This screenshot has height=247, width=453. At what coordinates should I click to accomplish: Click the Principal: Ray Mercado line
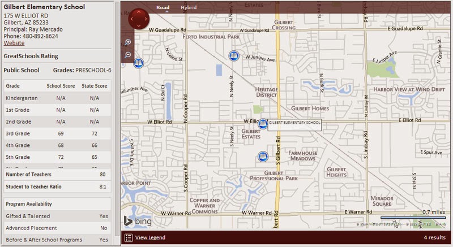click(x=33, y=29)
